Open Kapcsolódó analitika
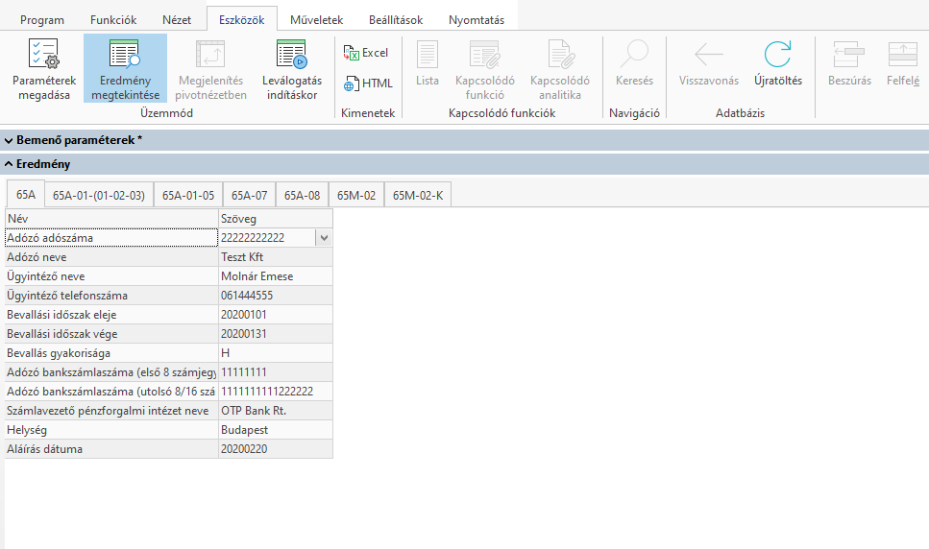929x549 pixels. click(x=560, y=69)
